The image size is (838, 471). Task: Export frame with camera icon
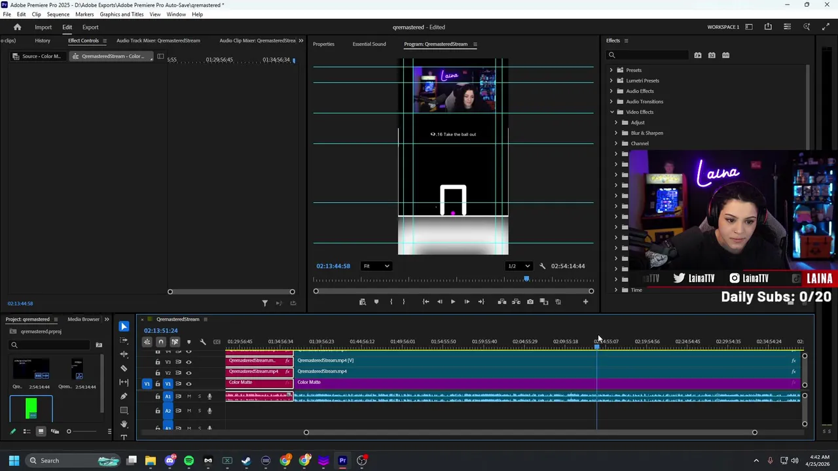click(530, 302)
